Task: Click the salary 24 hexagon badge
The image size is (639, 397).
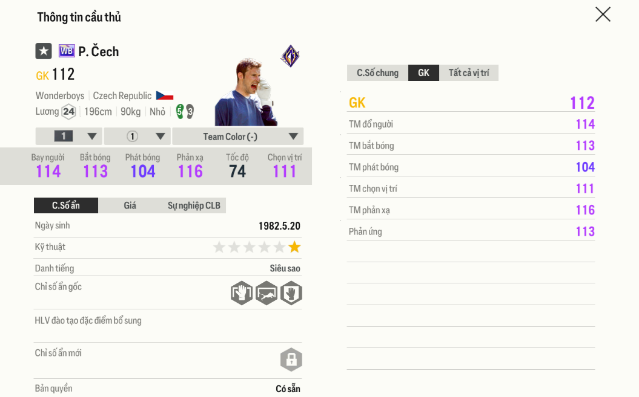Action: (68, 111)
